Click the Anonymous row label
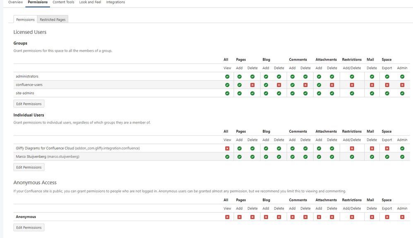This screenshot has height=238, width=413. coord(26,217)
